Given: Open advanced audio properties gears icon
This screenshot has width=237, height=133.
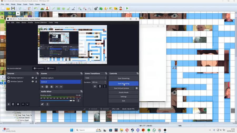Looking at the screenshot, I should [42, 104].
